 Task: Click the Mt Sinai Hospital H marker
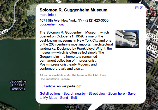coord(152,8)
